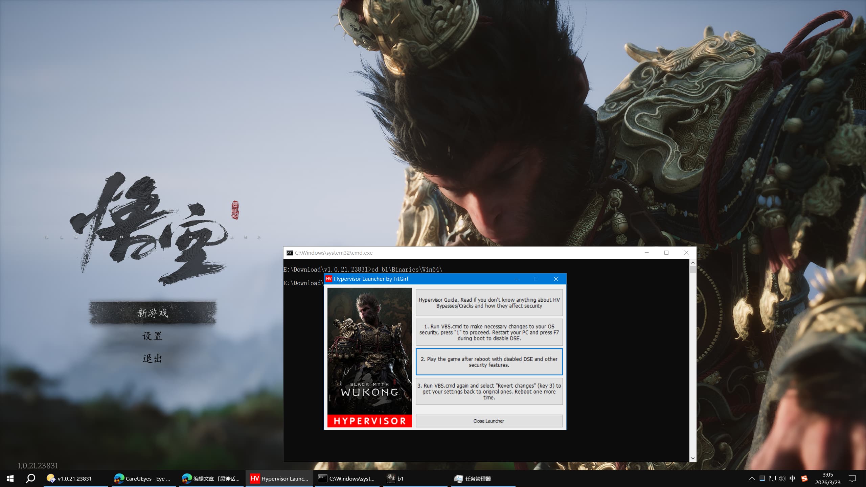
Task: Open the volume control in system tray
Action: coord(782,479)
